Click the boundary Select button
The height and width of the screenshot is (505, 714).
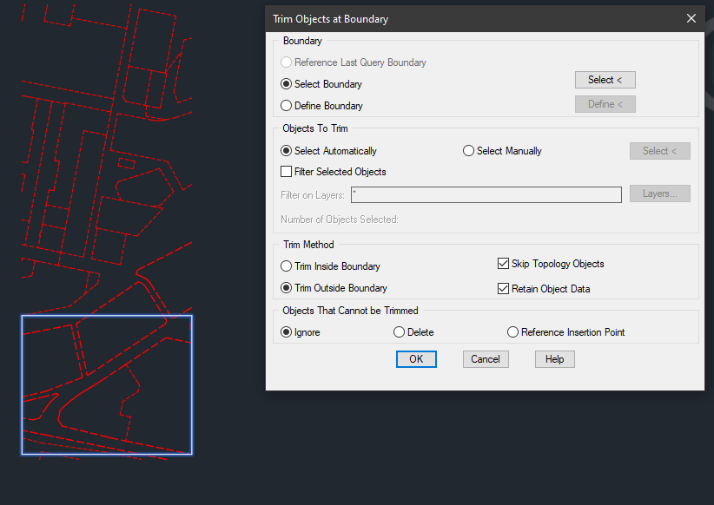pyautogui.click(x=605, y=79)
